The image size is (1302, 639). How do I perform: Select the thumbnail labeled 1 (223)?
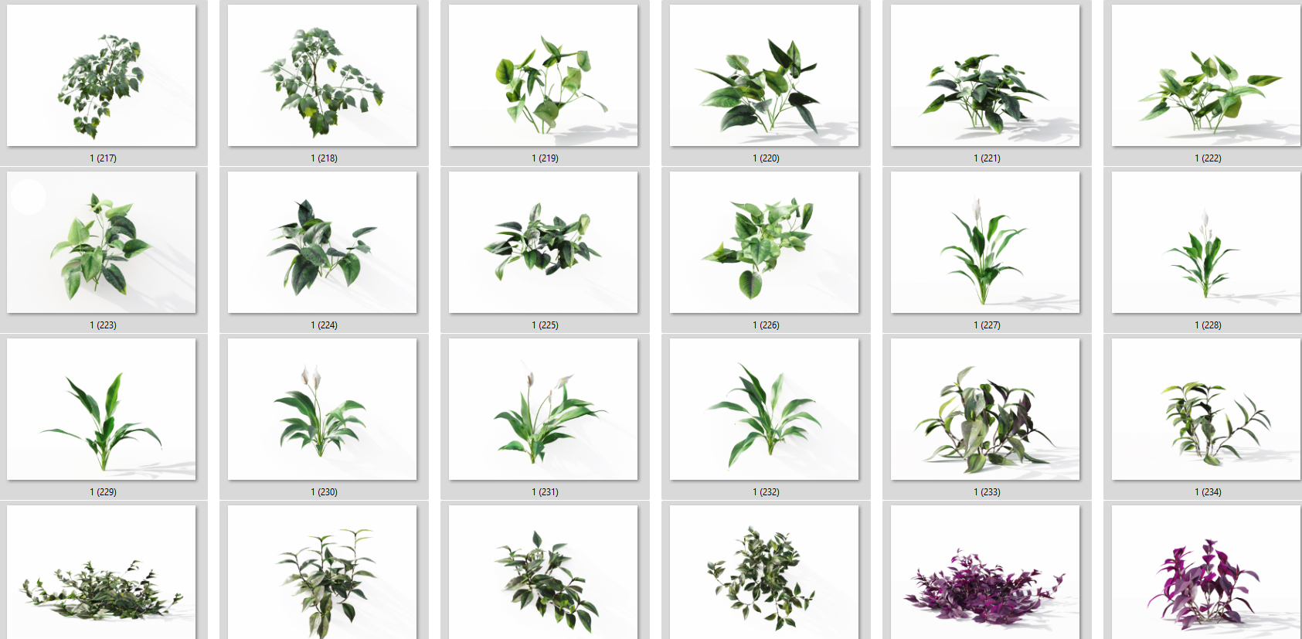pos(101,242)
